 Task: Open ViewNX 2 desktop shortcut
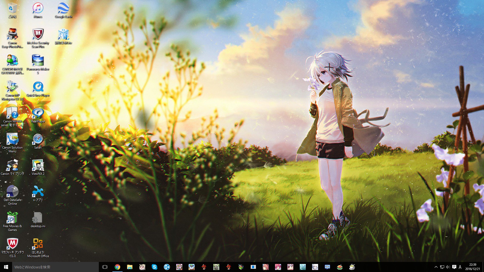coord(38,167)
